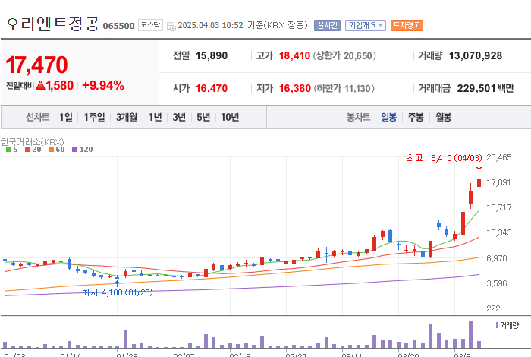Click the 한국거래소(KRX) chart label
This screenshot has height=357, width=531.
point(32,141)
